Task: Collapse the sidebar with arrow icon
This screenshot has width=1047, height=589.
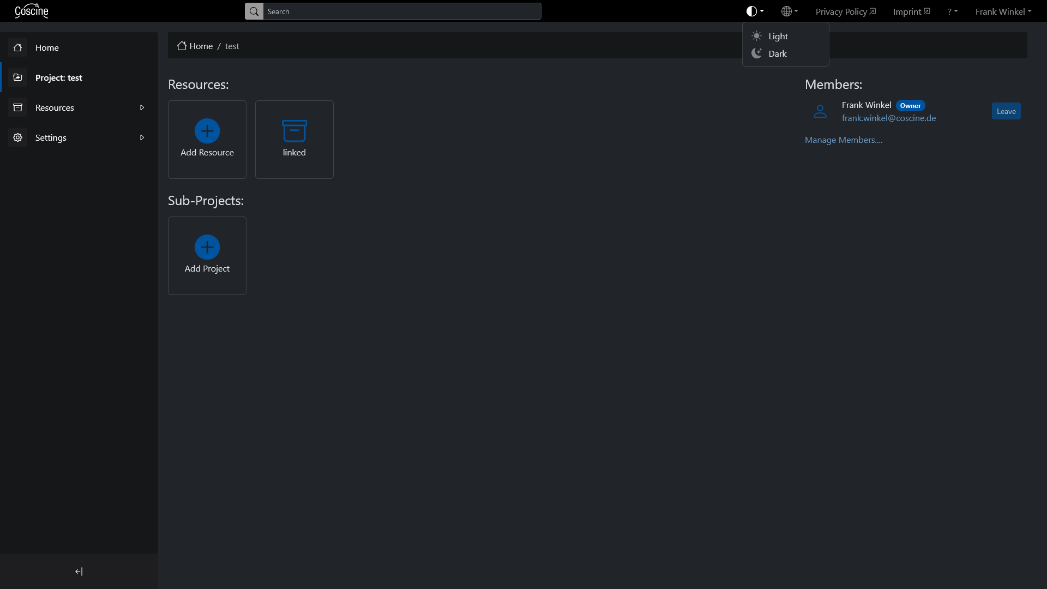Action: [x=79, y=572]
